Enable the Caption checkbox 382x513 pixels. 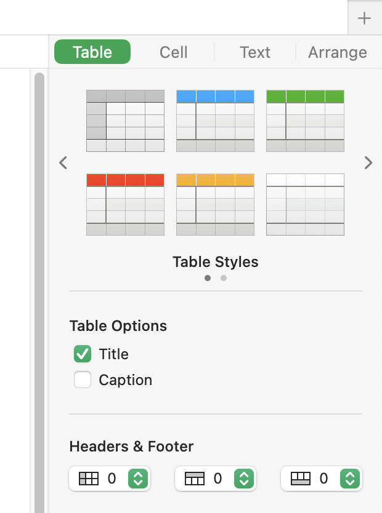tap(83, 380)
